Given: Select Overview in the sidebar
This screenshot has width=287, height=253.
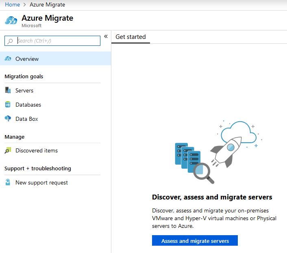Looking at the screenshot, I should [55, 59].
